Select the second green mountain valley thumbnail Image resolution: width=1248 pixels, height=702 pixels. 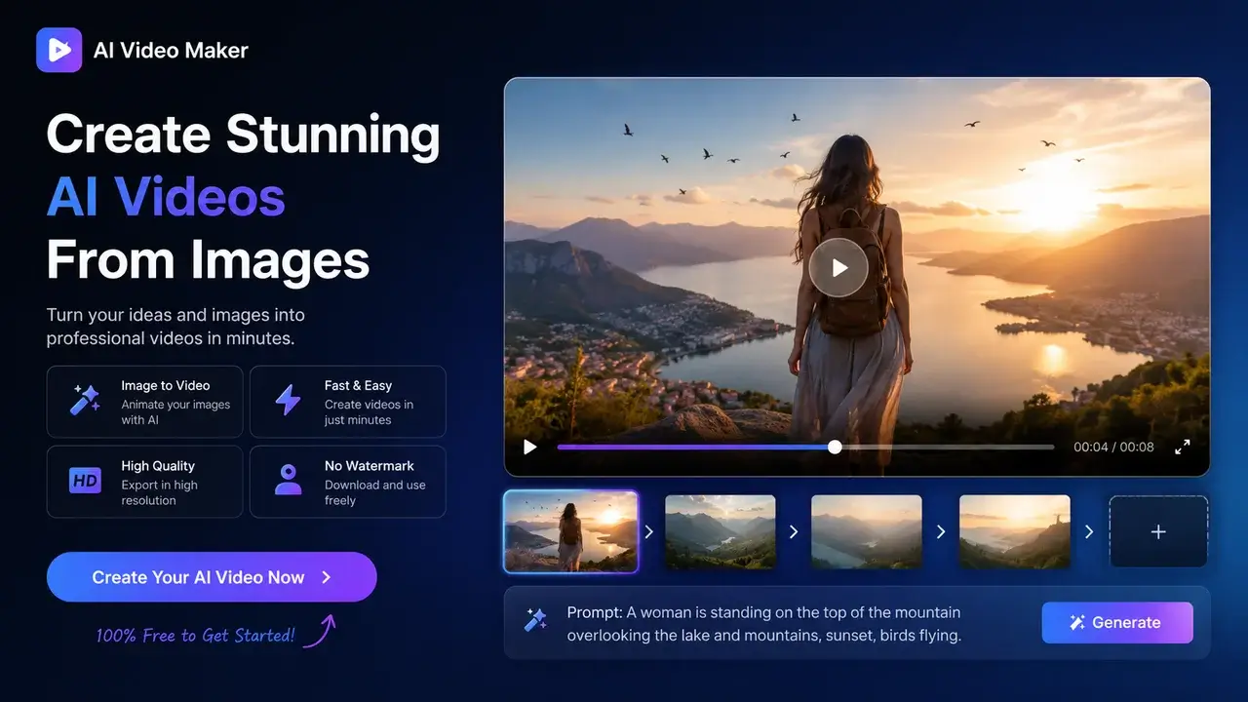coord(721,531)
